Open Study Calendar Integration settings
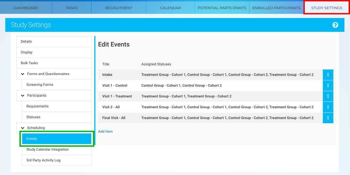 (47, 150)
